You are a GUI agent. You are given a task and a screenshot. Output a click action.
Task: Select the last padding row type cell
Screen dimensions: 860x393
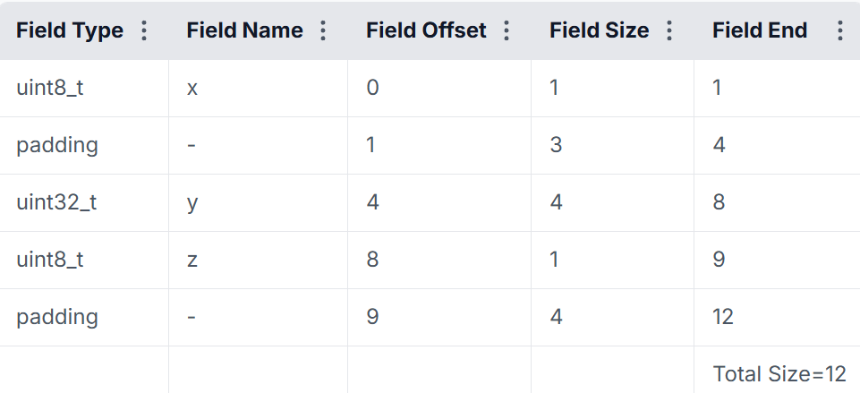(x=84, y=317)
